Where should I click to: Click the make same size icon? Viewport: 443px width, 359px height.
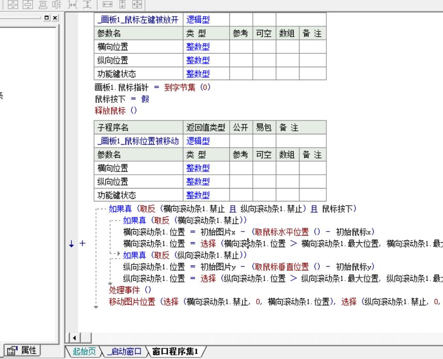pyautogui.click(x=137, y=4)
